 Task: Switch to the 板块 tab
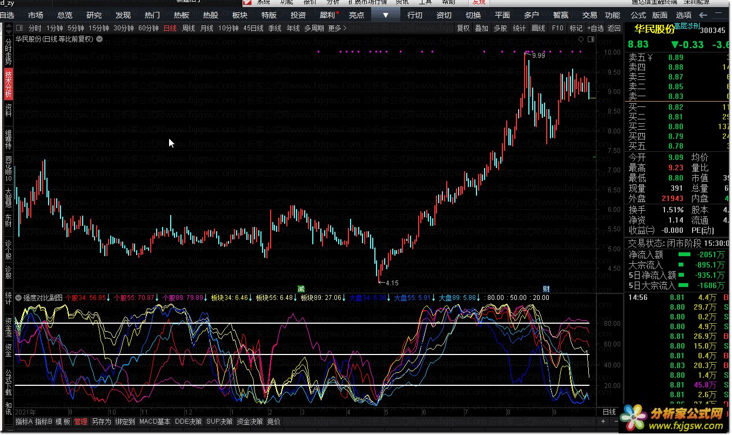[240, 15]
